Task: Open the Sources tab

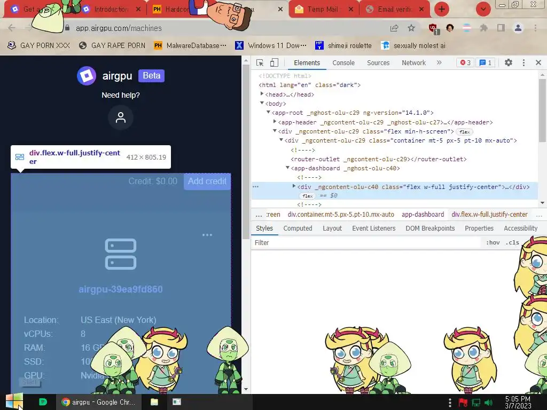Action: tap(378, 63)
